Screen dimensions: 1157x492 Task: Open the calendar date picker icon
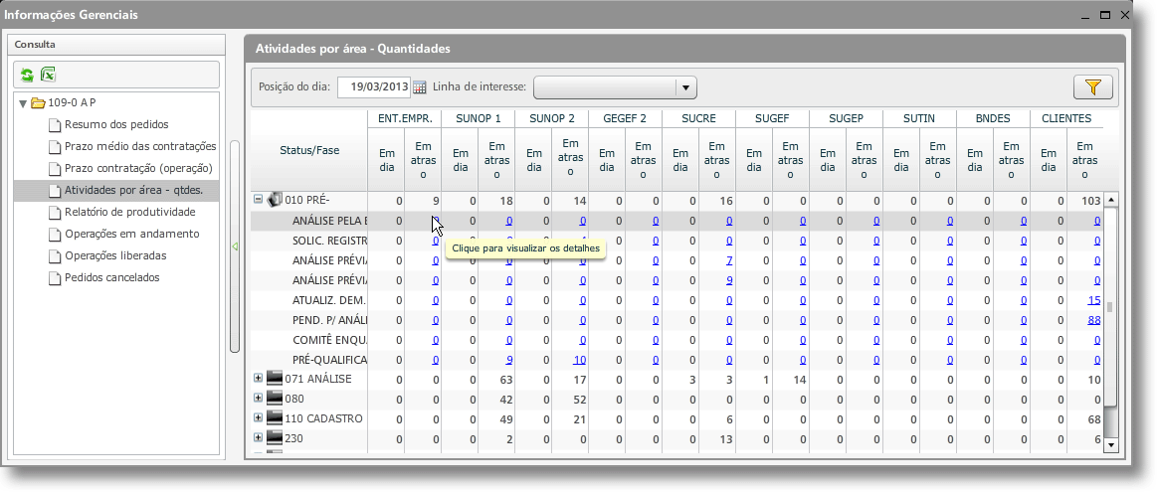tap(419, 87)
